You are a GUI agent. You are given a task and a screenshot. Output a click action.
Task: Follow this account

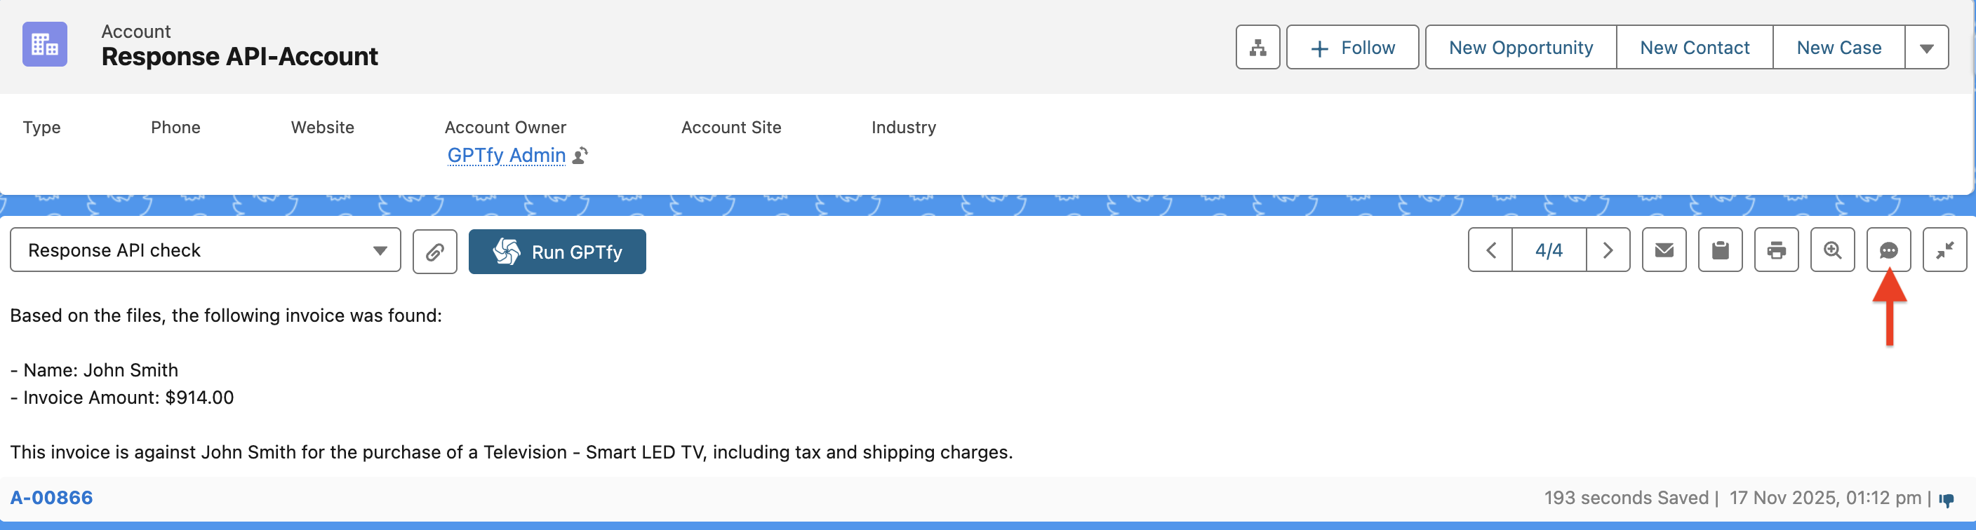(1351, 48)
